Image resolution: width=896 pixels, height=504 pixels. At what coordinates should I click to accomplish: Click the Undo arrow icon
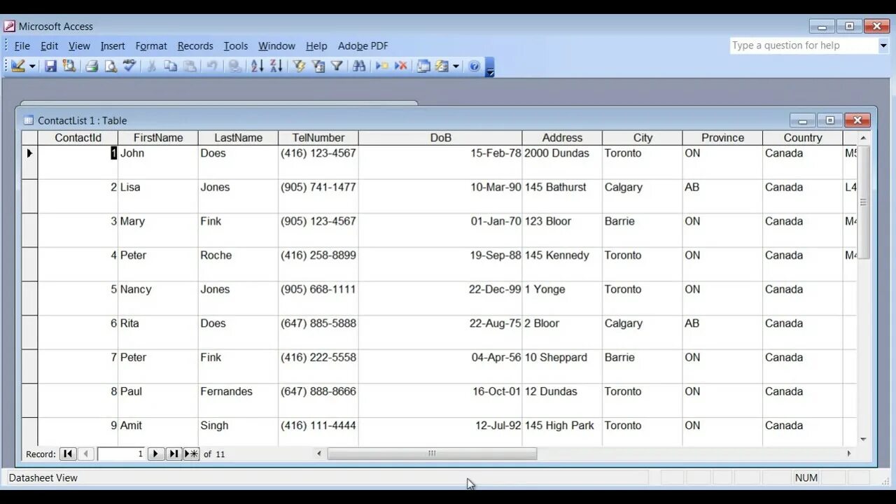tap(211, 66)
